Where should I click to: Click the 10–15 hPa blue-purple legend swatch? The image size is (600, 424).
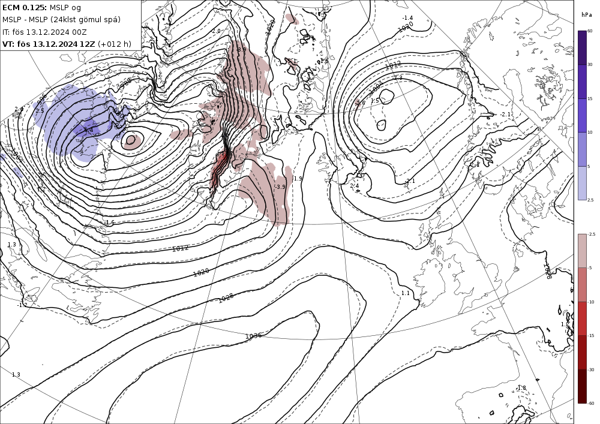click(x=582, y=116)
